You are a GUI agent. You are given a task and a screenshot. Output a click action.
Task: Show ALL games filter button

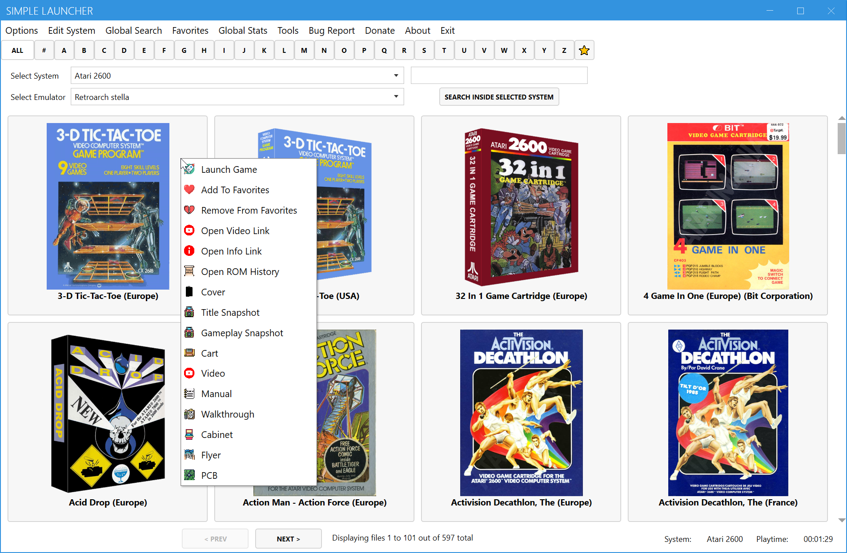[17, 50]
